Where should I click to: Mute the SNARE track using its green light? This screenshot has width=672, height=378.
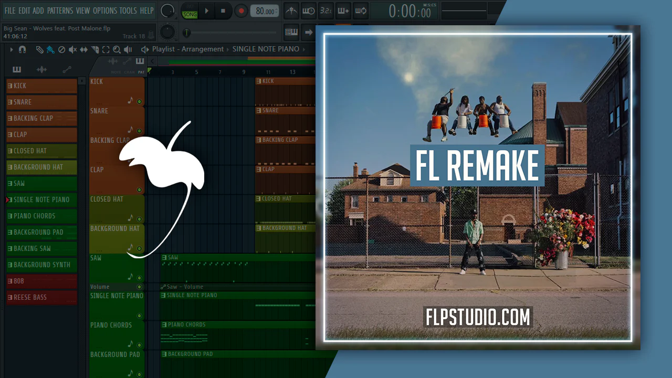click(x=139, y=131)
